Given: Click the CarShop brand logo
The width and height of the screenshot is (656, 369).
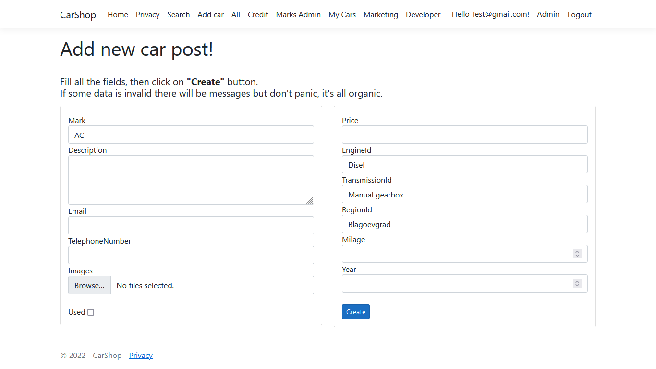Looking at the screenshot, I should click(78, 14).
